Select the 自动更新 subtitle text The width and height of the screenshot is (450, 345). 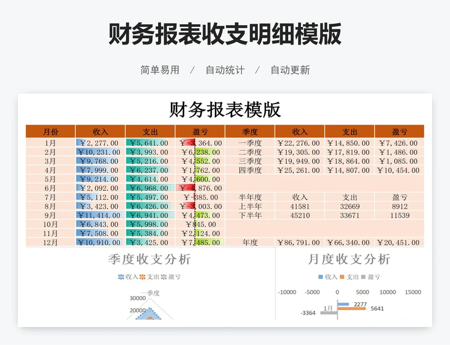click(290, 70)
